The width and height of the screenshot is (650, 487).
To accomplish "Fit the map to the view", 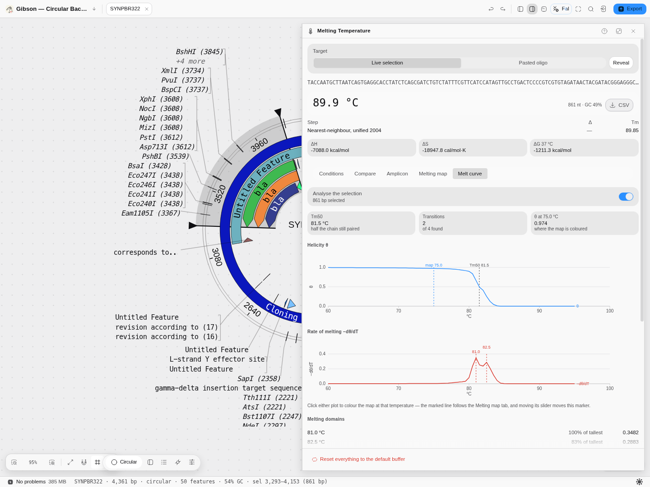I will (x=70, y=462).
